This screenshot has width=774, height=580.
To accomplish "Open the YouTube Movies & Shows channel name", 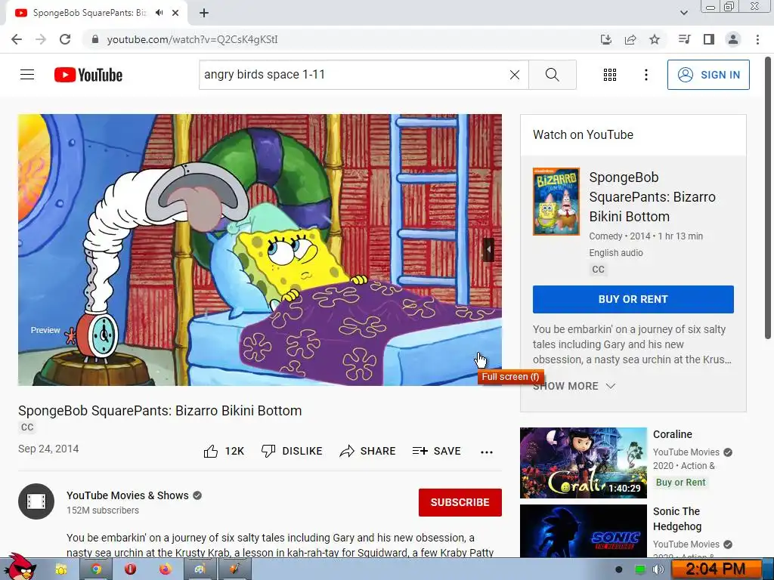I will (x=127, y=495).
